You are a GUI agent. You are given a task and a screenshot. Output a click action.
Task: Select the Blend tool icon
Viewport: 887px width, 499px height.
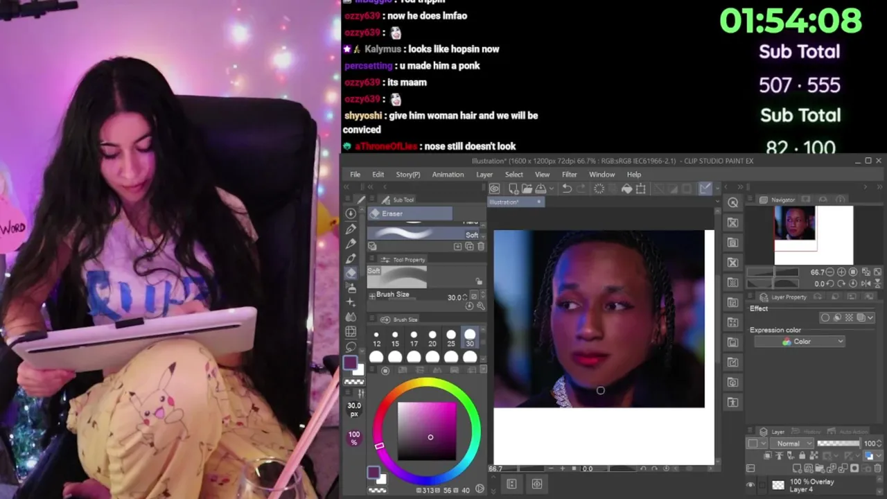[x=351, y=317]
